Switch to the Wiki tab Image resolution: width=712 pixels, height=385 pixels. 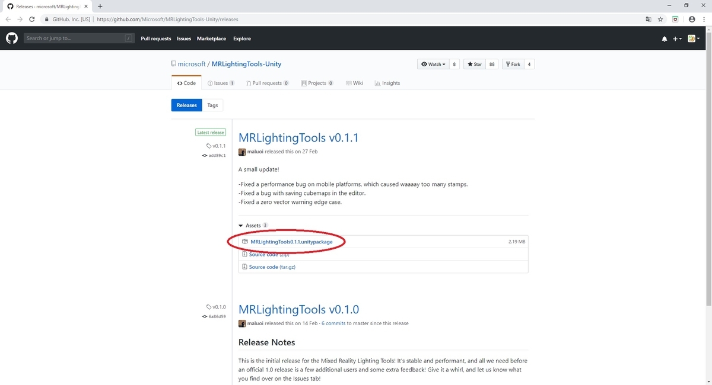[354, 84]
